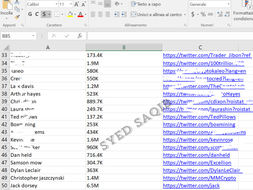Open the borders dropdown arrow
Viewport: 253px width, 190px height.
(x=62, y=14)
